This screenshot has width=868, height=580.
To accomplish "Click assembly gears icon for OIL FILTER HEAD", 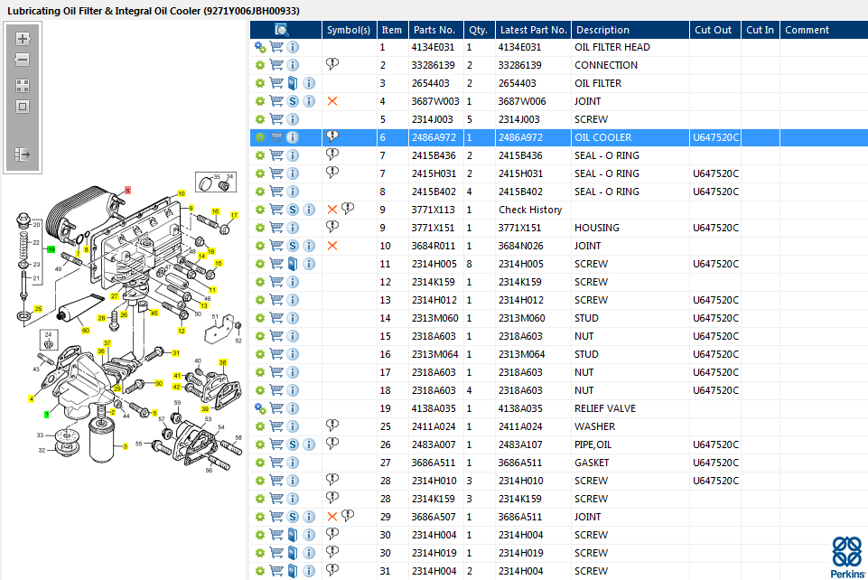I will 260,48.
